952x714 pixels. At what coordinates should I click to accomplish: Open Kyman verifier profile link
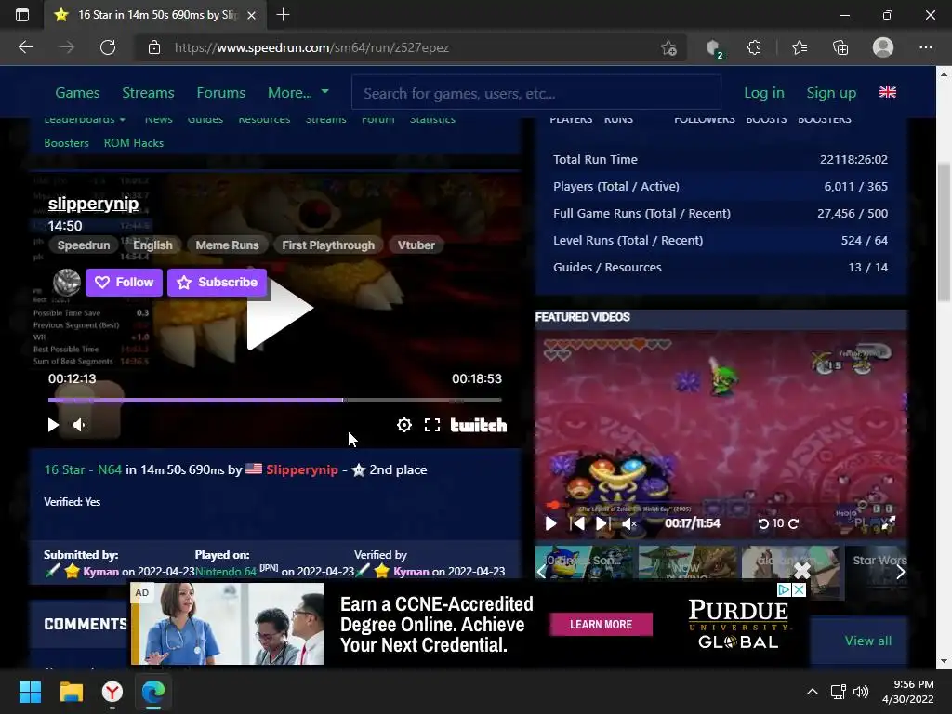pyautogui.click(x=411, y=572)
